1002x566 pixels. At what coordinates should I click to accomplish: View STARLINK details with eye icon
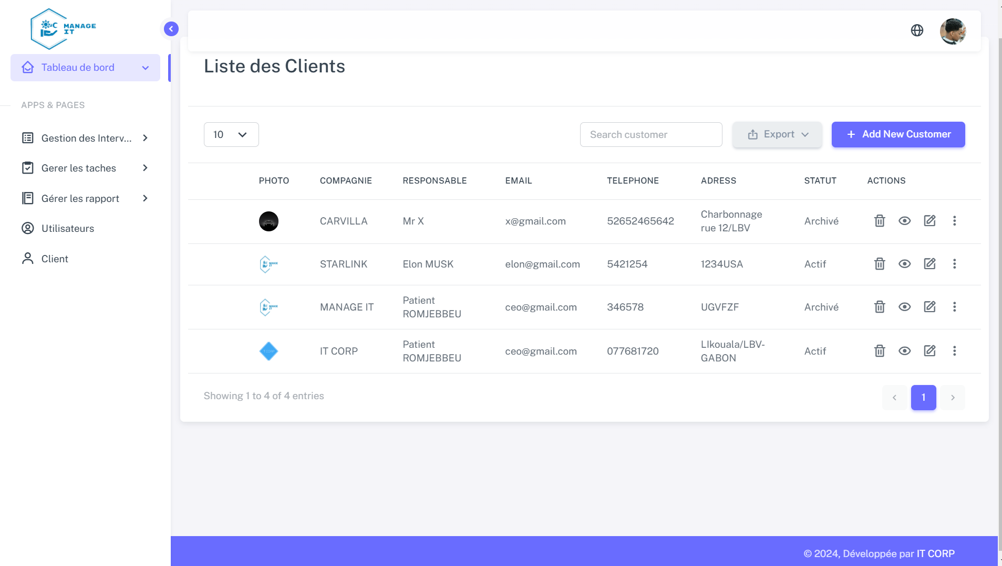pos(904,264)
